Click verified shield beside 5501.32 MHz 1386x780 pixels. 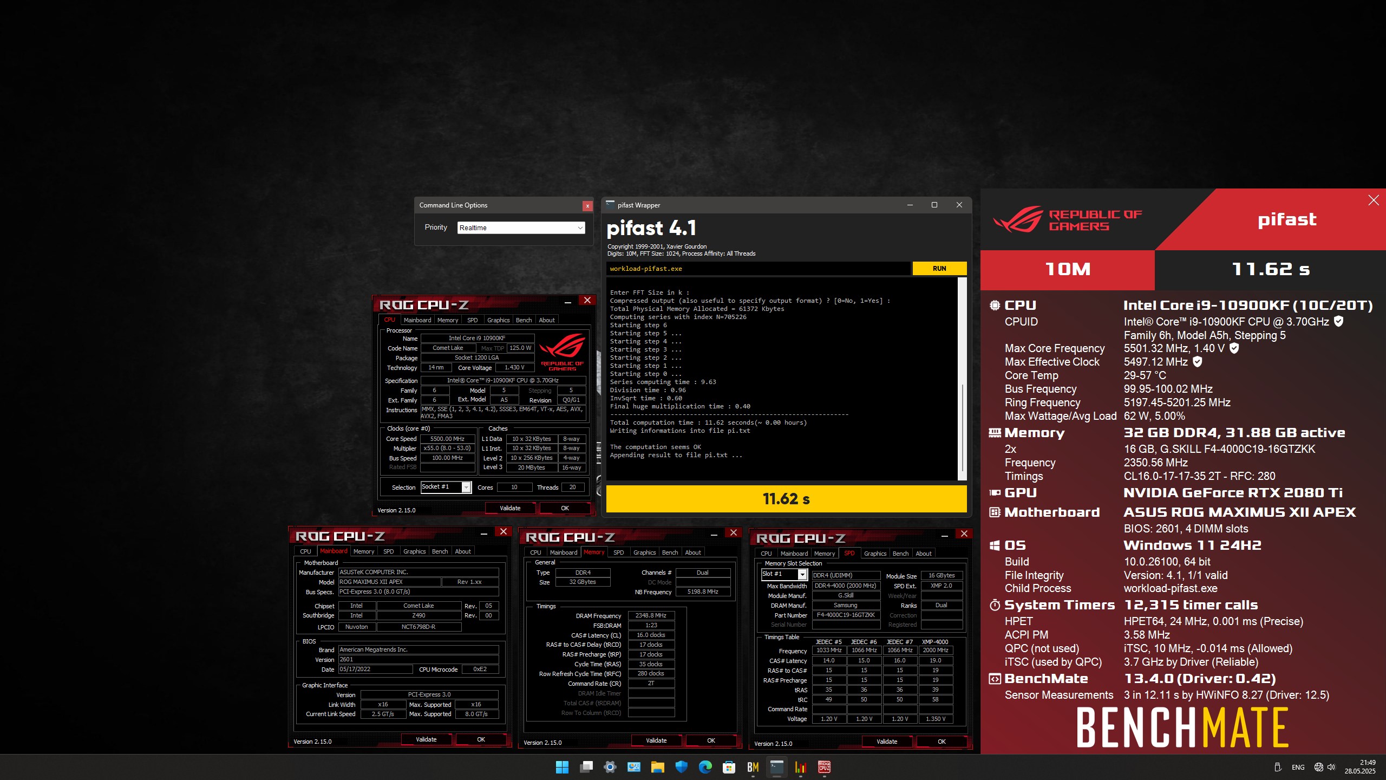pos(1234,348)
